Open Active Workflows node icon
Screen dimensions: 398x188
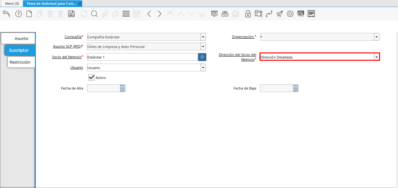point(269,14)
